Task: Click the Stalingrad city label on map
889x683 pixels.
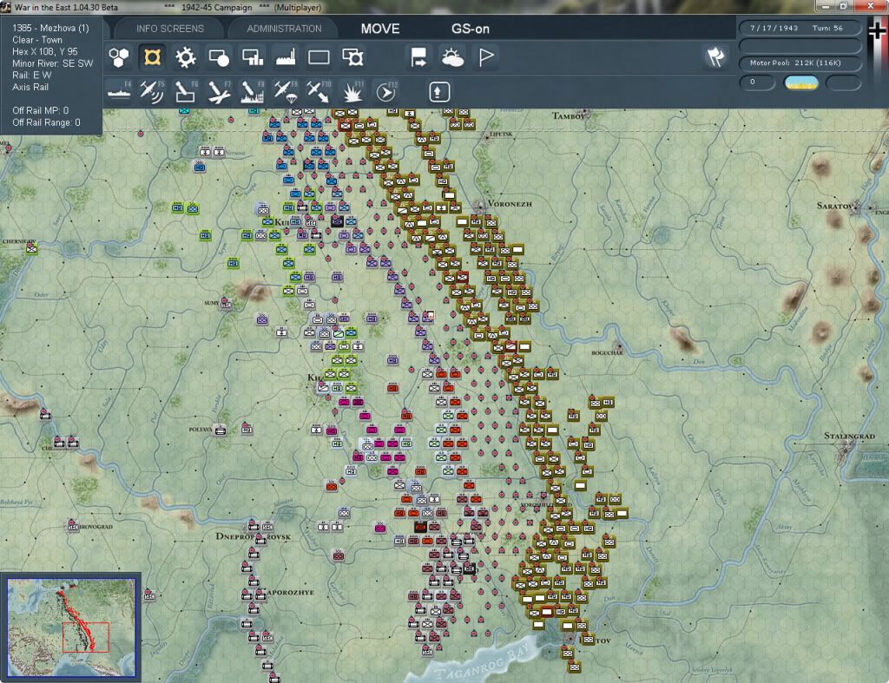Action: (849, 436)
